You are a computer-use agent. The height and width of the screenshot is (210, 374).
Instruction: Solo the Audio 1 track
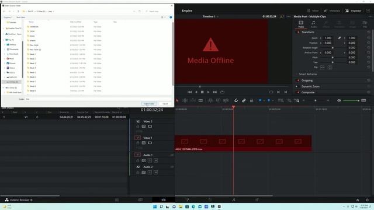pyautogui.click(x=150, y=160)
